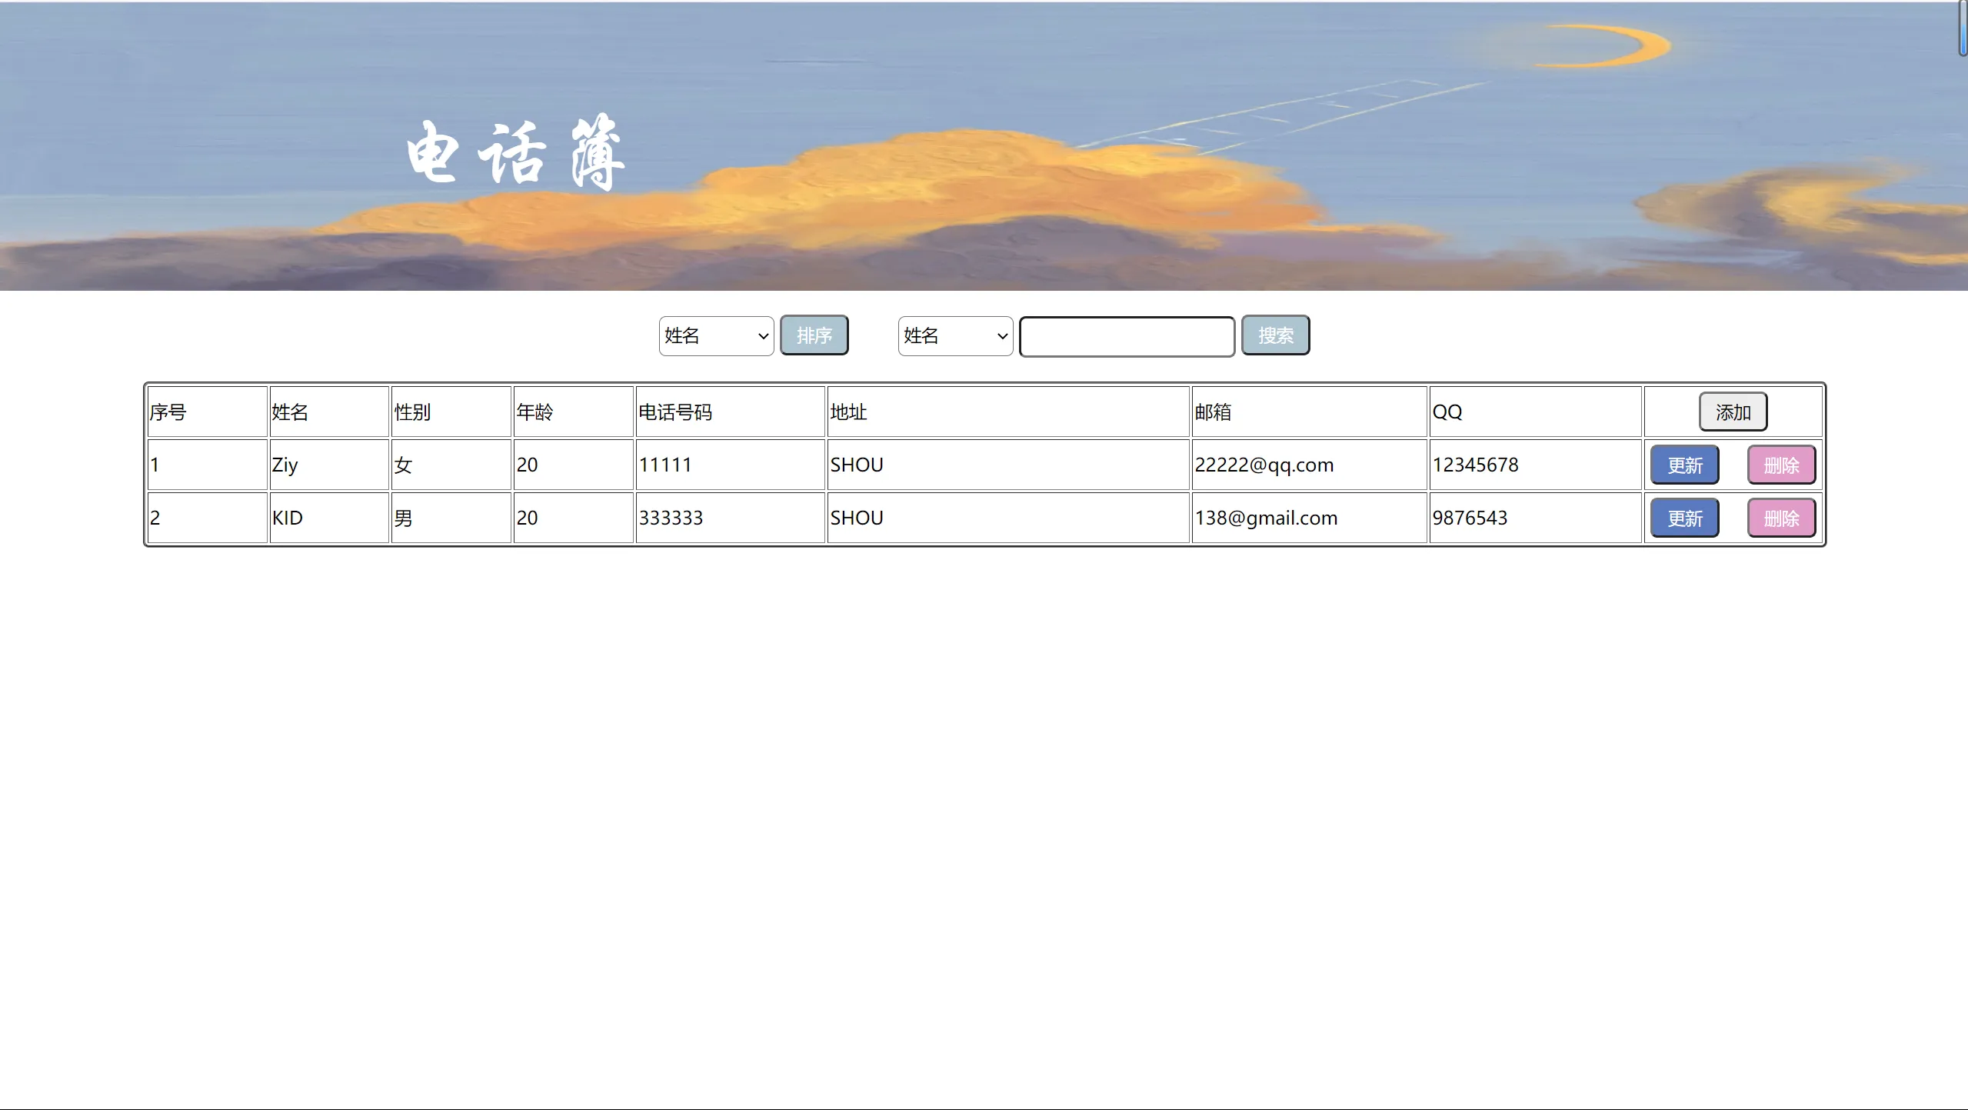Click the QQ cell 9876543
Viewport: 1968px width, 1110px height.
[1536, 518]
